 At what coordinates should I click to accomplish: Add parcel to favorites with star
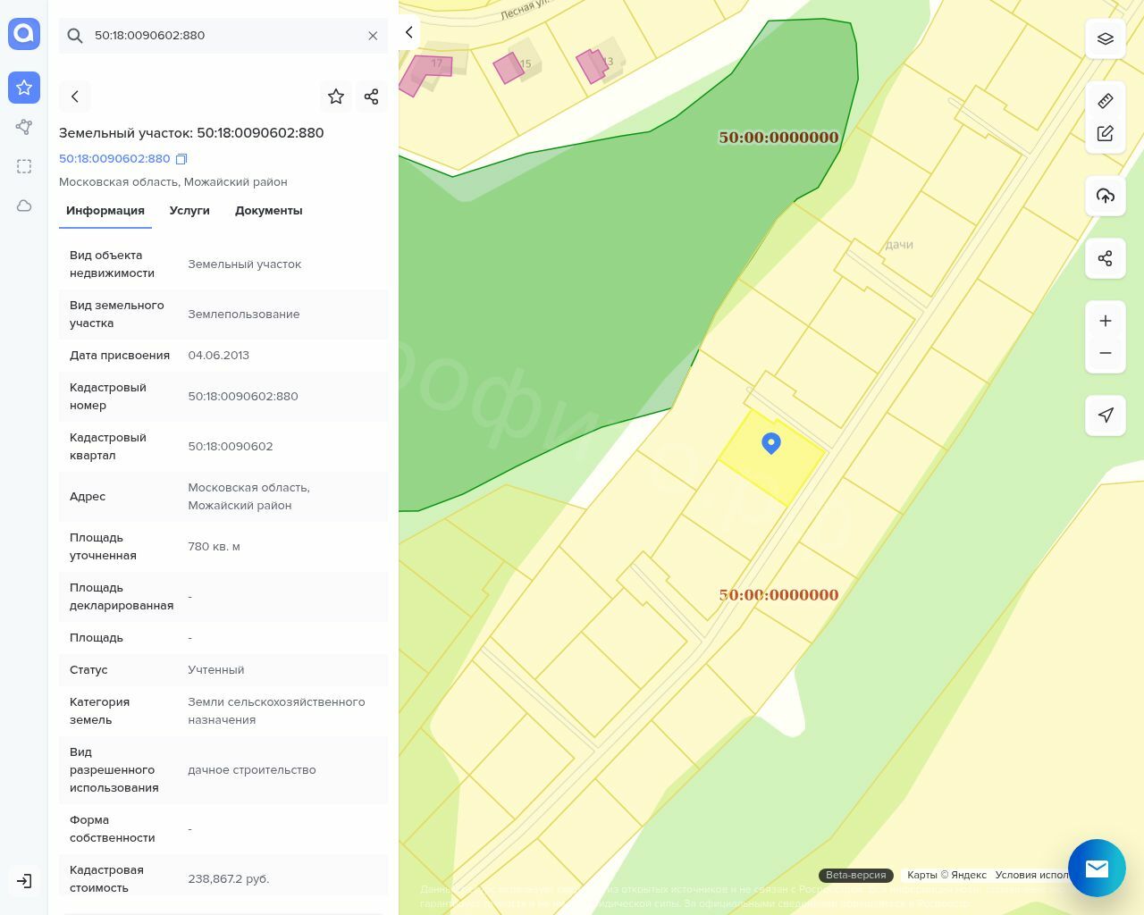pos(335,97)
